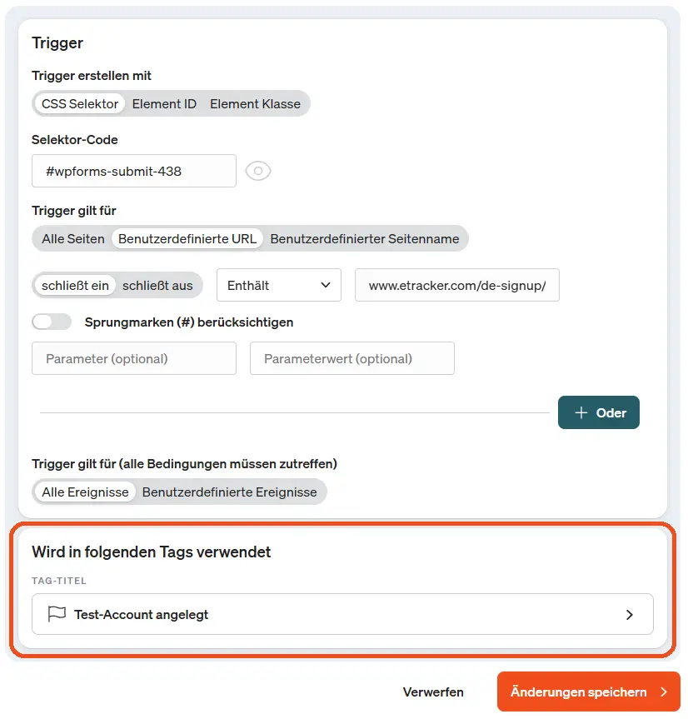The height and width of the screenshot is (719, 688).
Task: Click the Parameter (optional) input field
Action: click(133, 357)
